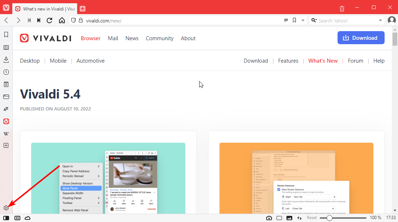
Task: Go to the Automotive section link
Action: 91,61
